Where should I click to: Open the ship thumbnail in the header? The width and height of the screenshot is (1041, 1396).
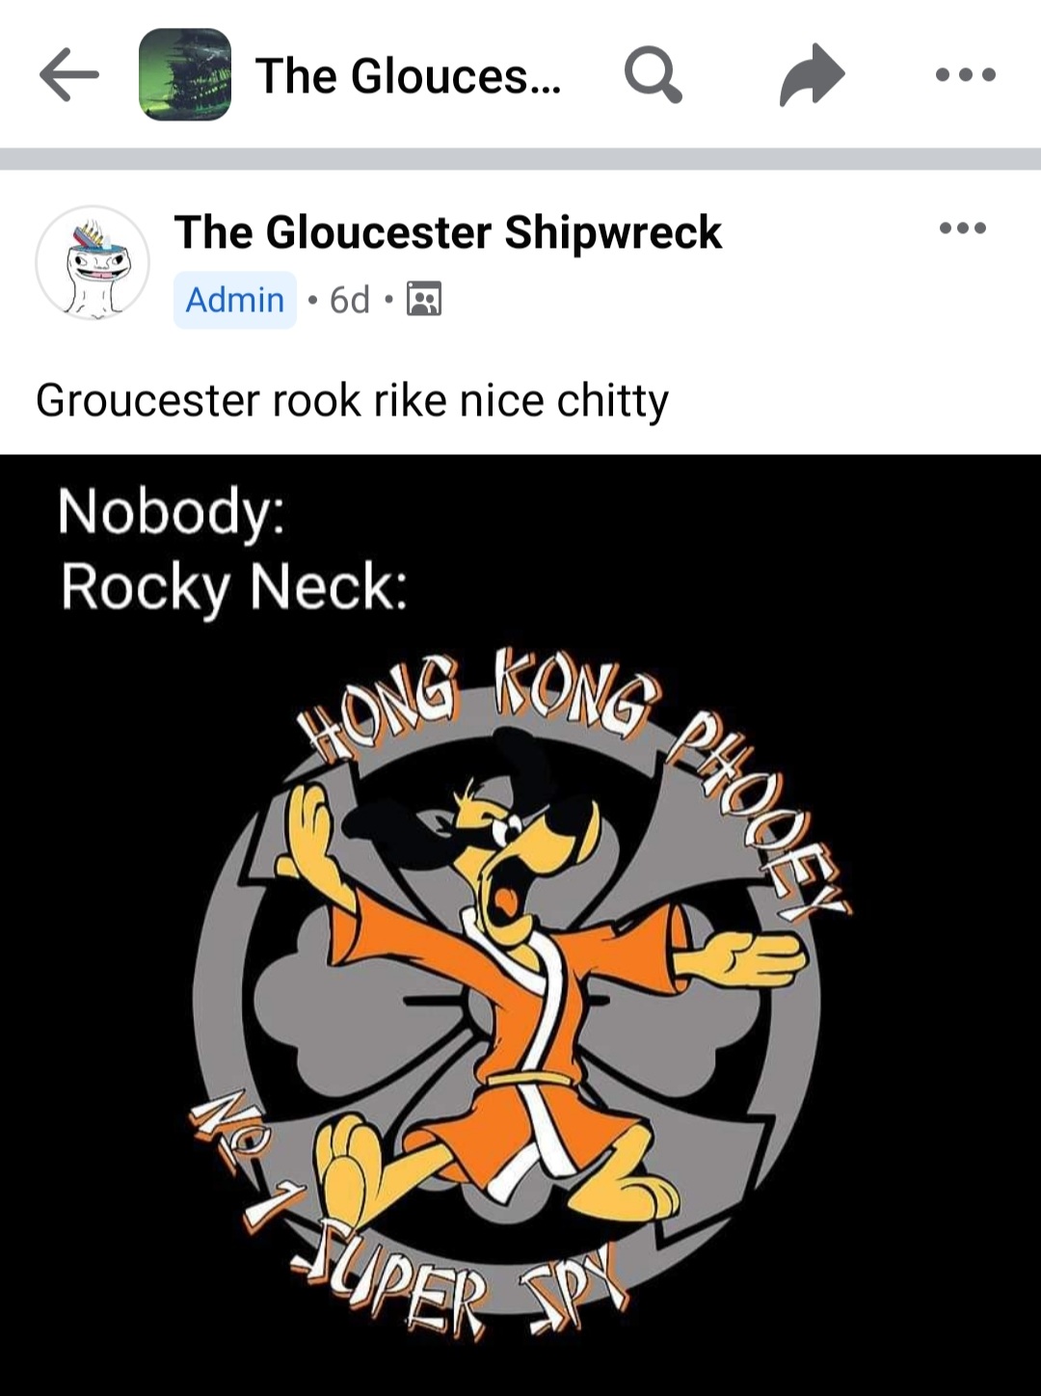[185, 74]
